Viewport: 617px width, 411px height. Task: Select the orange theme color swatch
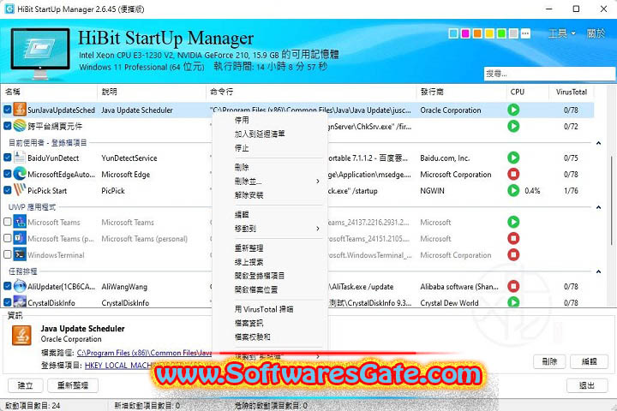tap(477, 33)
